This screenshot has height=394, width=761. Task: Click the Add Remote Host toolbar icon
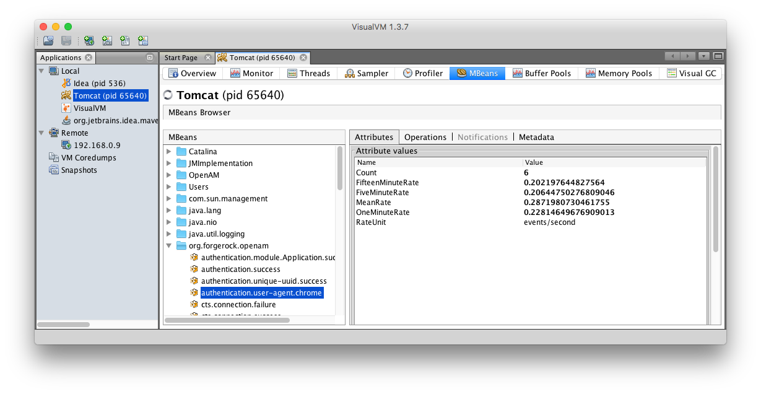tap(89, 41)
